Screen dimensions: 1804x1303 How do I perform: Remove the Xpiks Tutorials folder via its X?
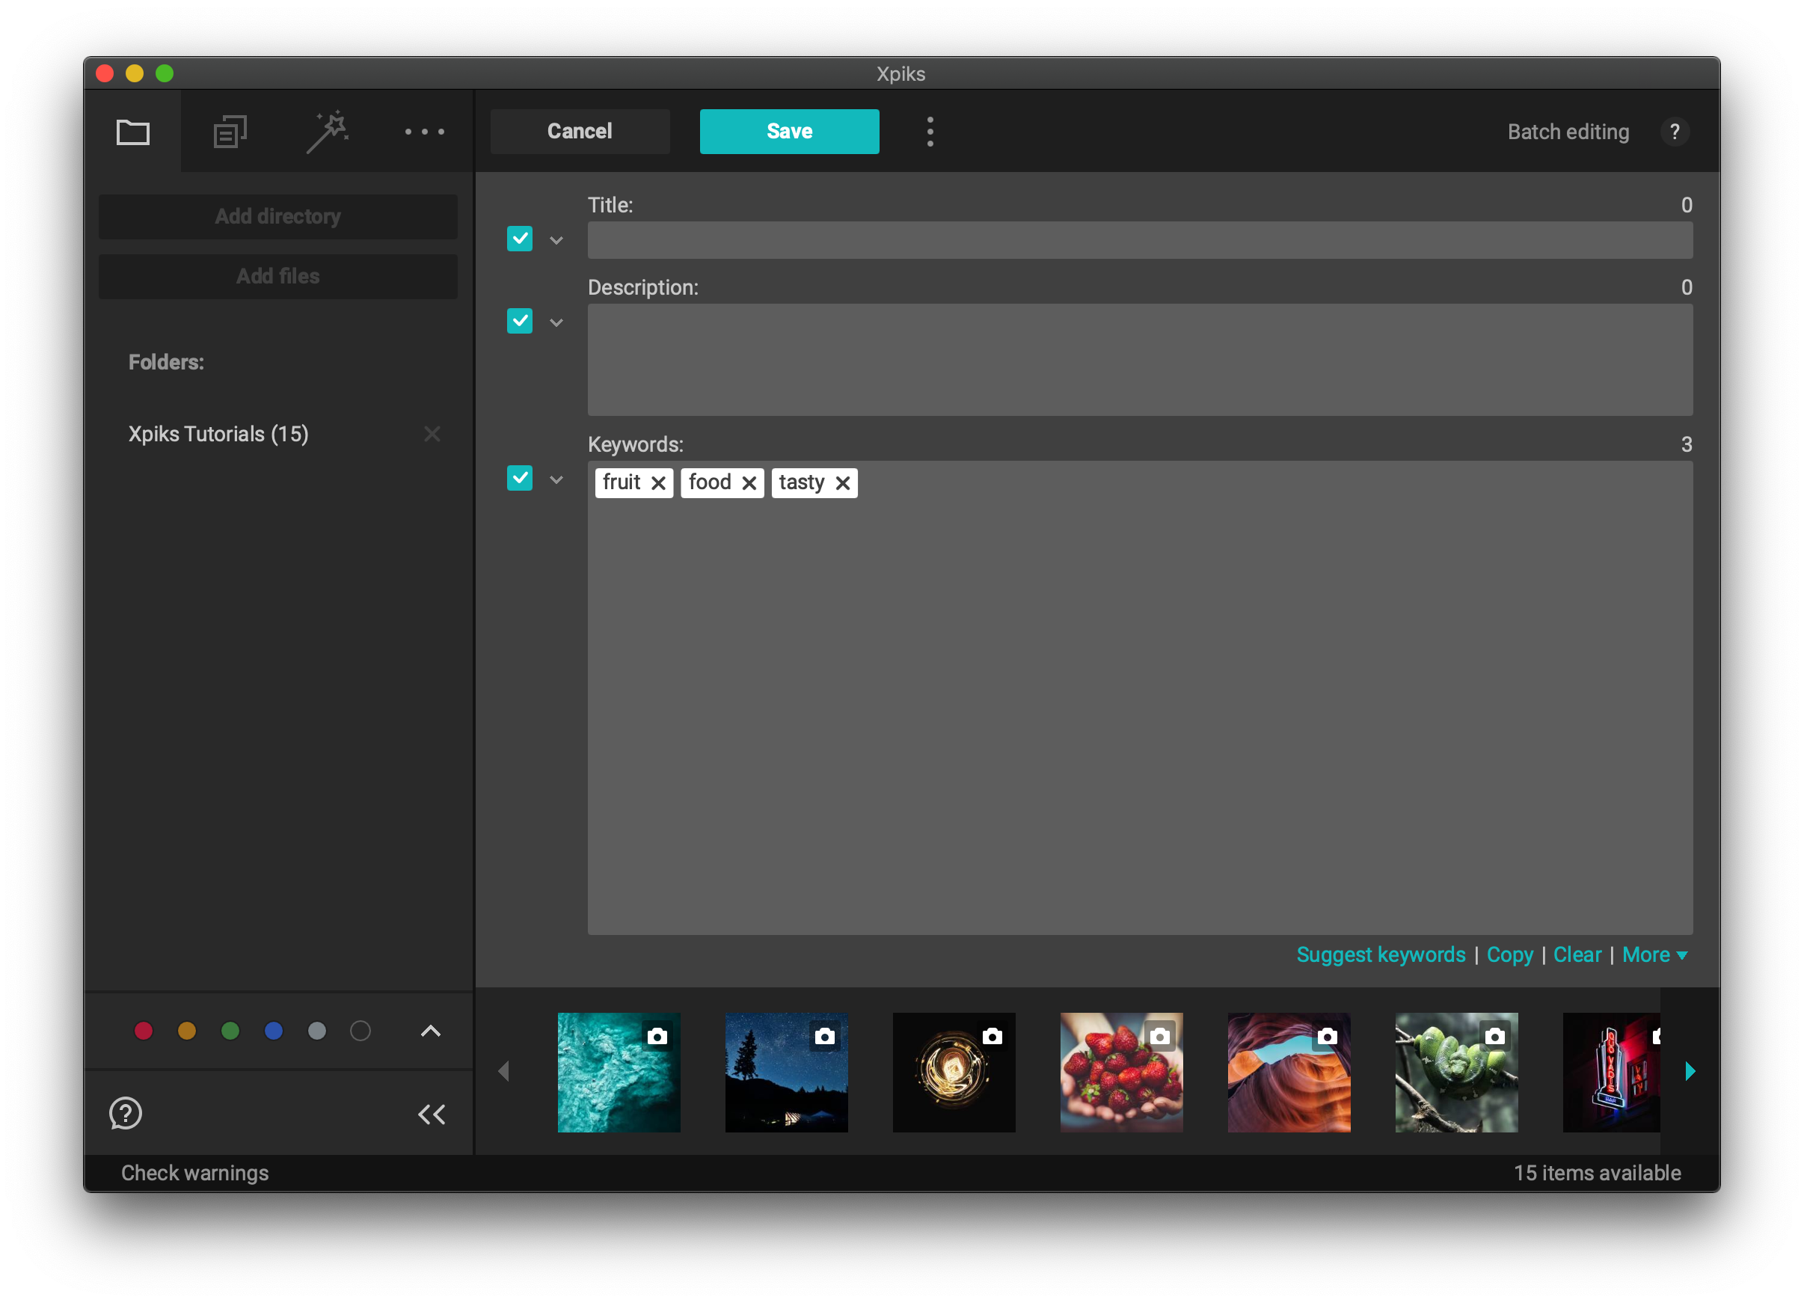[x=432, y=434]
